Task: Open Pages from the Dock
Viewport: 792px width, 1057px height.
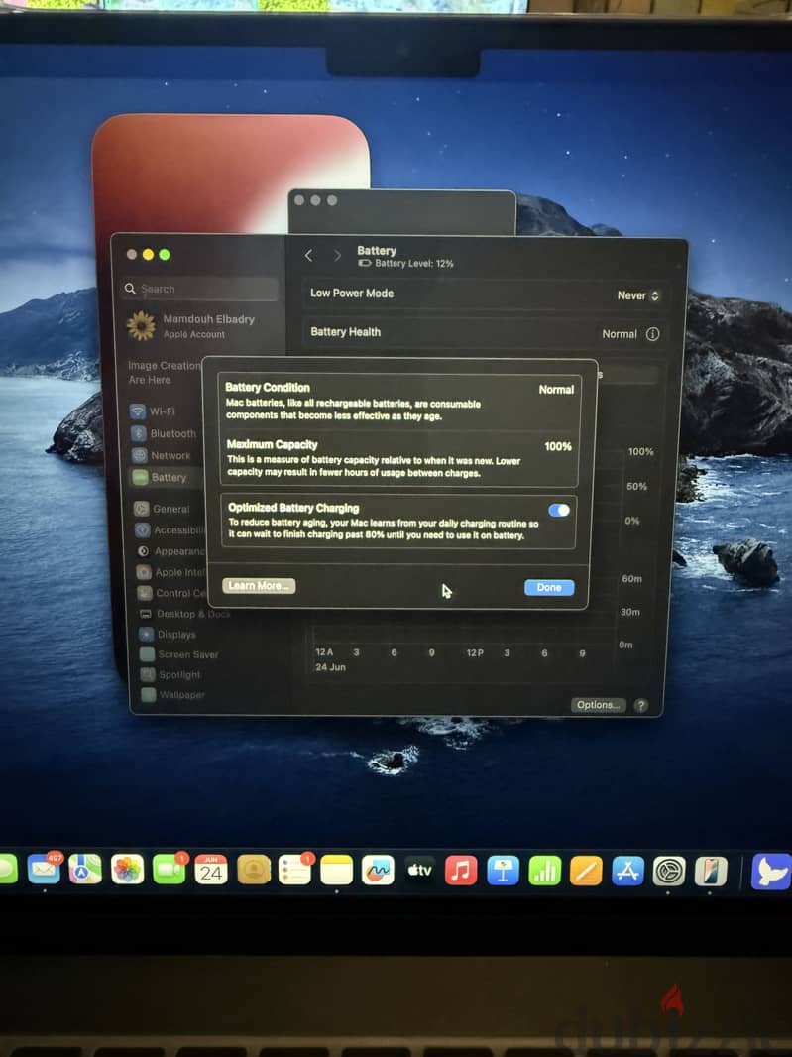Action: [x=586, y=871]
